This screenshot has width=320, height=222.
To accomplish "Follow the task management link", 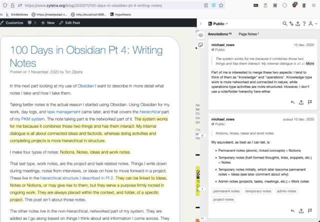I will click(63, 112).
